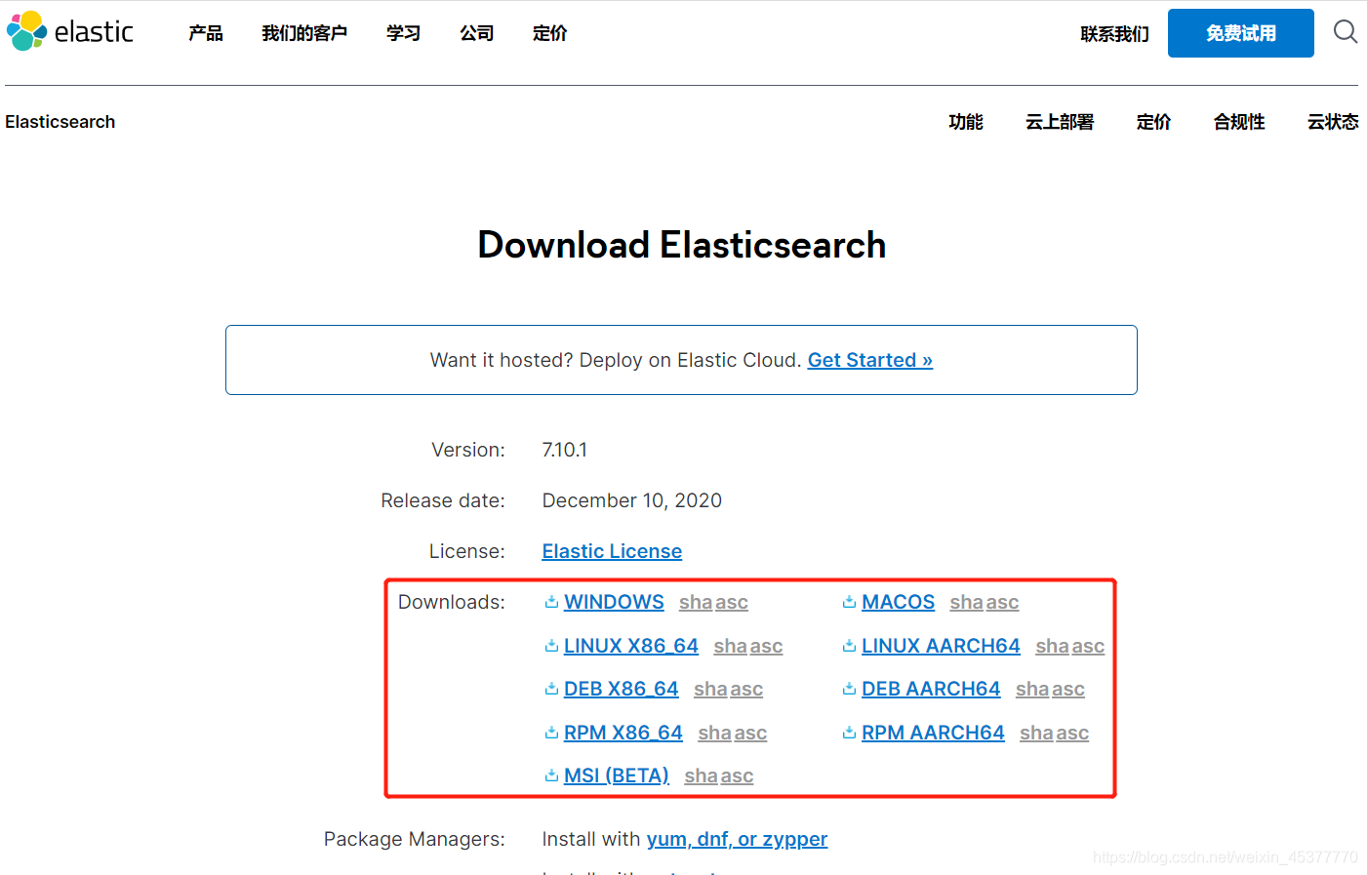
Task: Download the RPM X86_64 package
Action: [623, 733]
